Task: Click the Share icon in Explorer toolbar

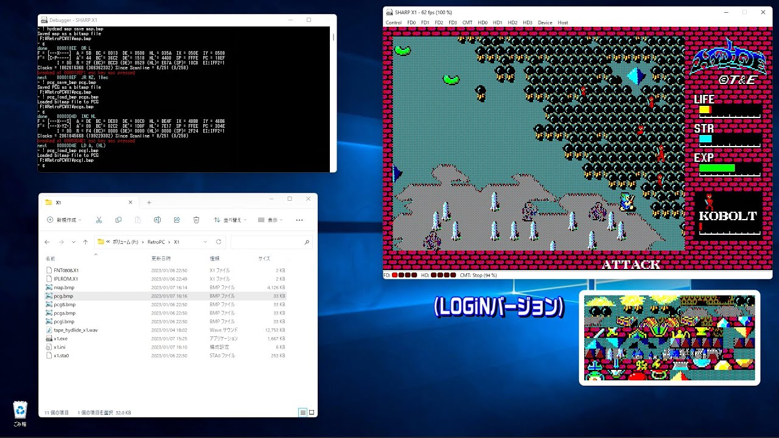Action: (176, 220)
